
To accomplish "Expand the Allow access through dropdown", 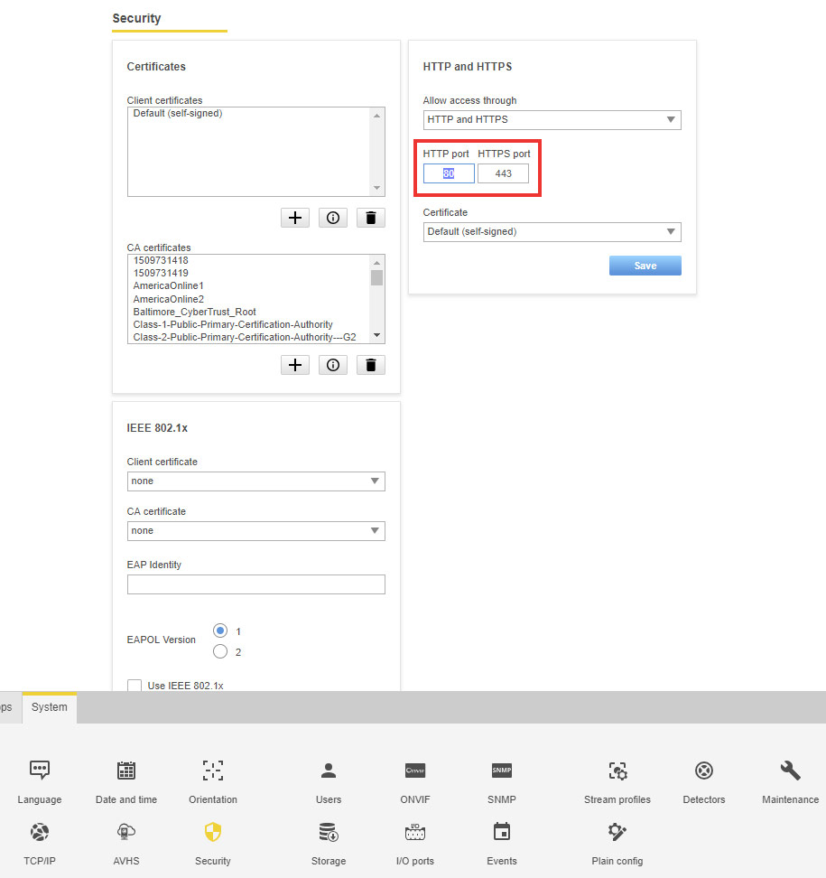I will click(x=552, y=119).
